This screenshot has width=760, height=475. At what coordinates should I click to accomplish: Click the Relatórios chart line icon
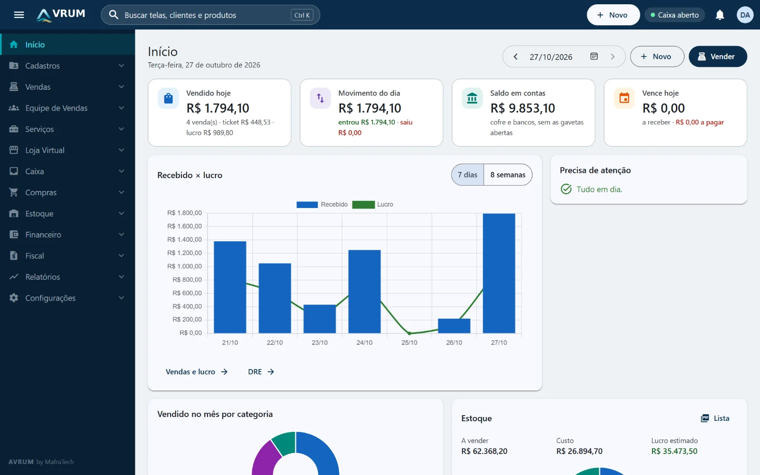click(14, 277)
